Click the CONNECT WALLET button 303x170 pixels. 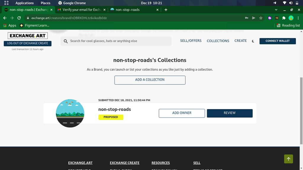coord(278,41)
